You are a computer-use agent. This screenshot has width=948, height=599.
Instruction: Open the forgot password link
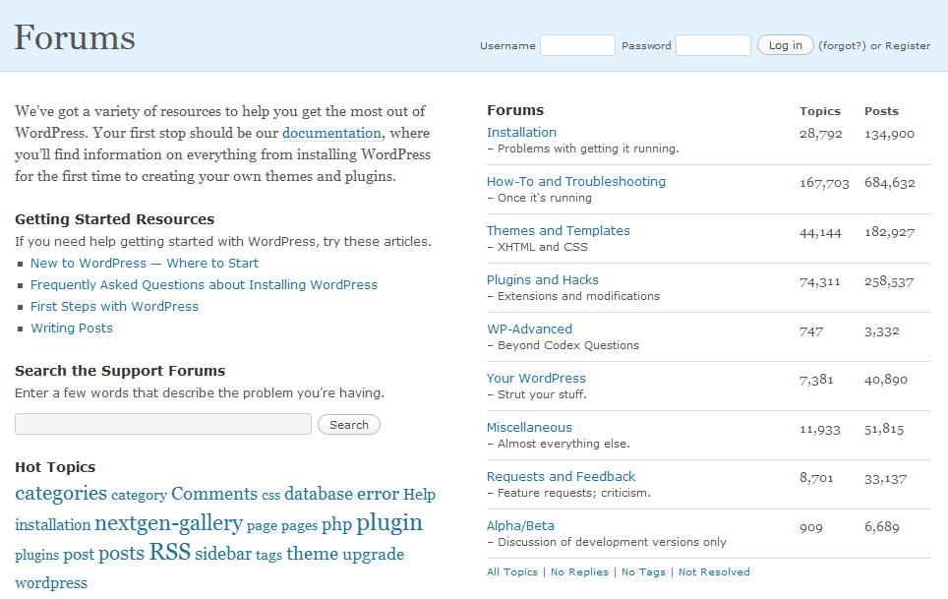click(x=842, y=46)
